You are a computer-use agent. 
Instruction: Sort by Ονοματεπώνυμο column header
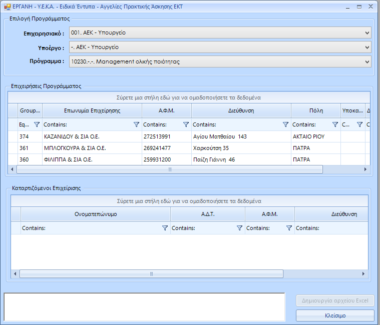[95, 214]
